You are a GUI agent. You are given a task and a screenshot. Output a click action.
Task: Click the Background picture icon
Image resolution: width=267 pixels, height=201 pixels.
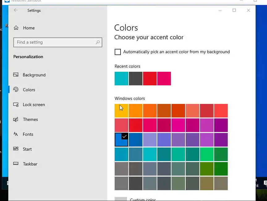[x=16, y=75]
